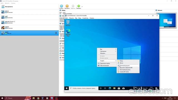The image size is (178, 100).
Task: Open Chrome on host taskbar
Action: point(38,98)
